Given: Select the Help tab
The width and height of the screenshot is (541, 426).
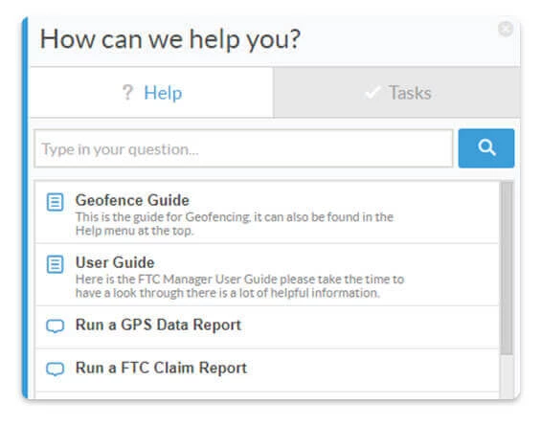Looking at the screenshot, I should click(152, 93).
